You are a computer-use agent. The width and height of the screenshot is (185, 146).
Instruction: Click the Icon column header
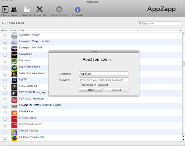pos(14,30)
